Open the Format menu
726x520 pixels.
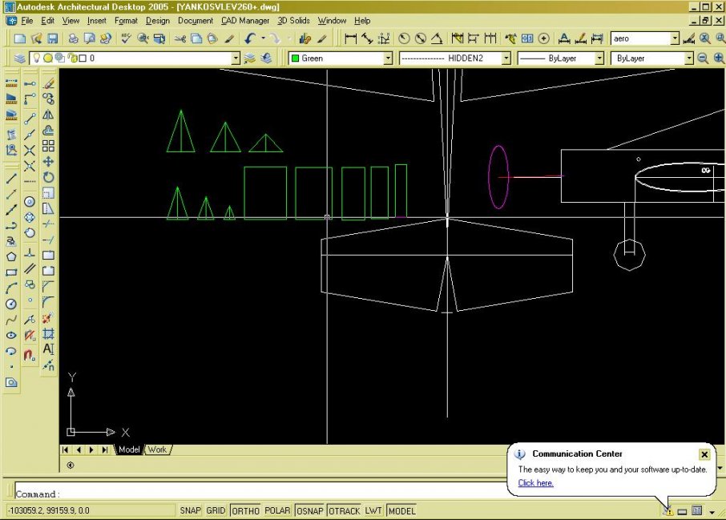(x=126, y=20)
